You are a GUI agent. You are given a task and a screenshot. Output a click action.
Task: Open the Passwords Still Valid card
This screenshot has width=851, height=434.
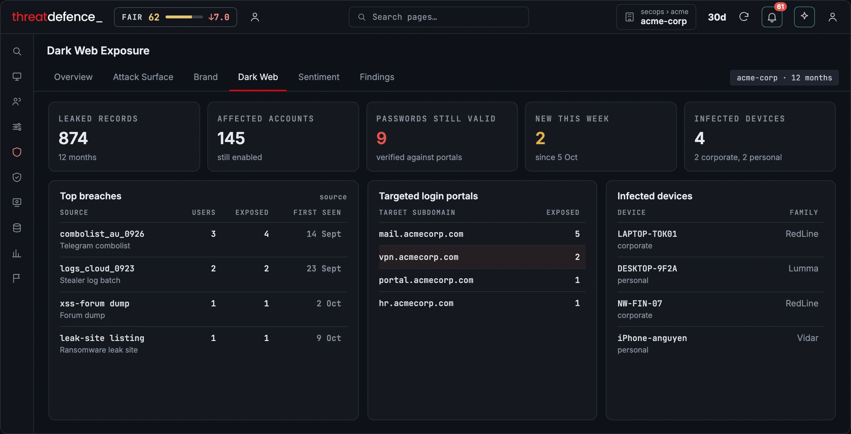pyautogui.click(x=442, y=137)
